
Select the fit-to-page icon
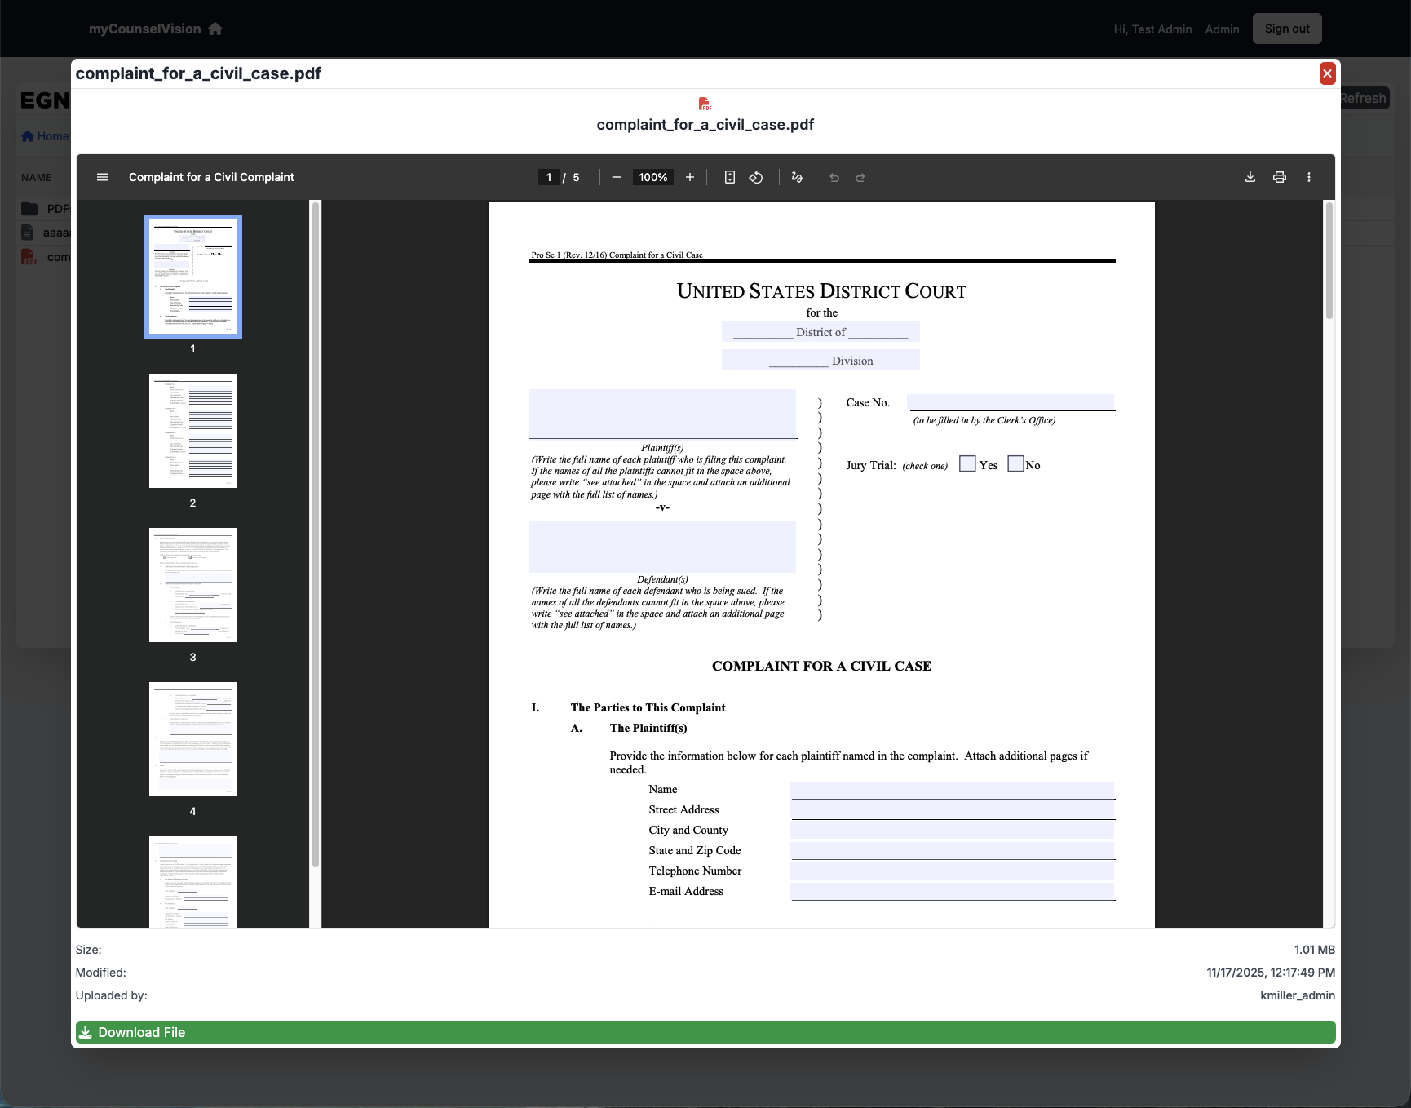729,177
